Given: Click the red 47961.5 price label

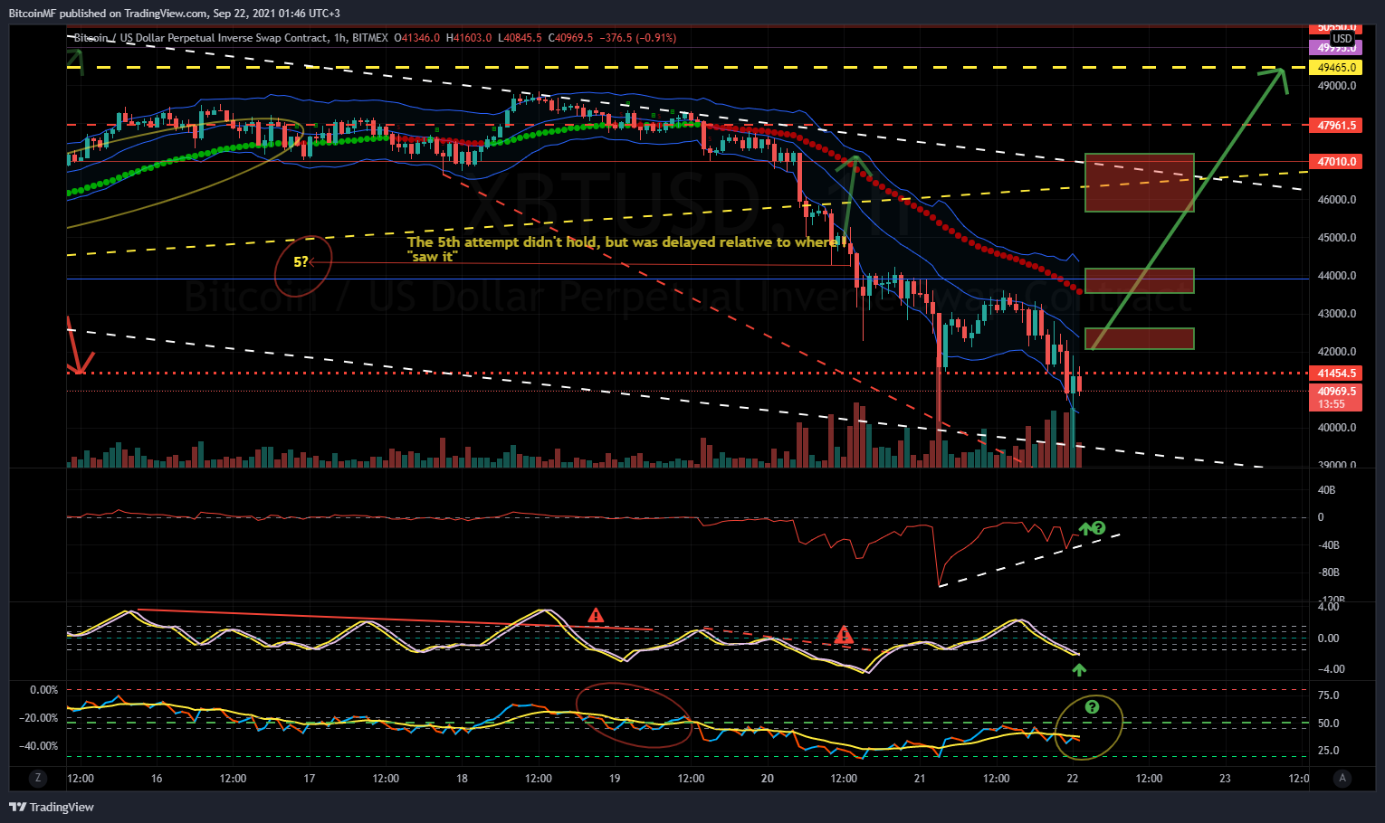Looking at the screenshot, I should coord(1336,126).
